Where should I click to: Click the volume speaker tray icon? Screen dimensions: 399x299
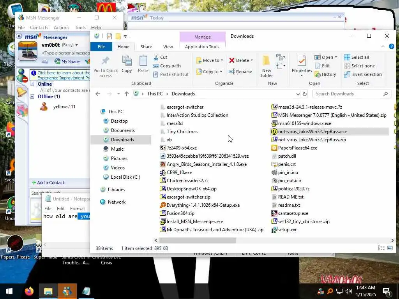point(349,291)
